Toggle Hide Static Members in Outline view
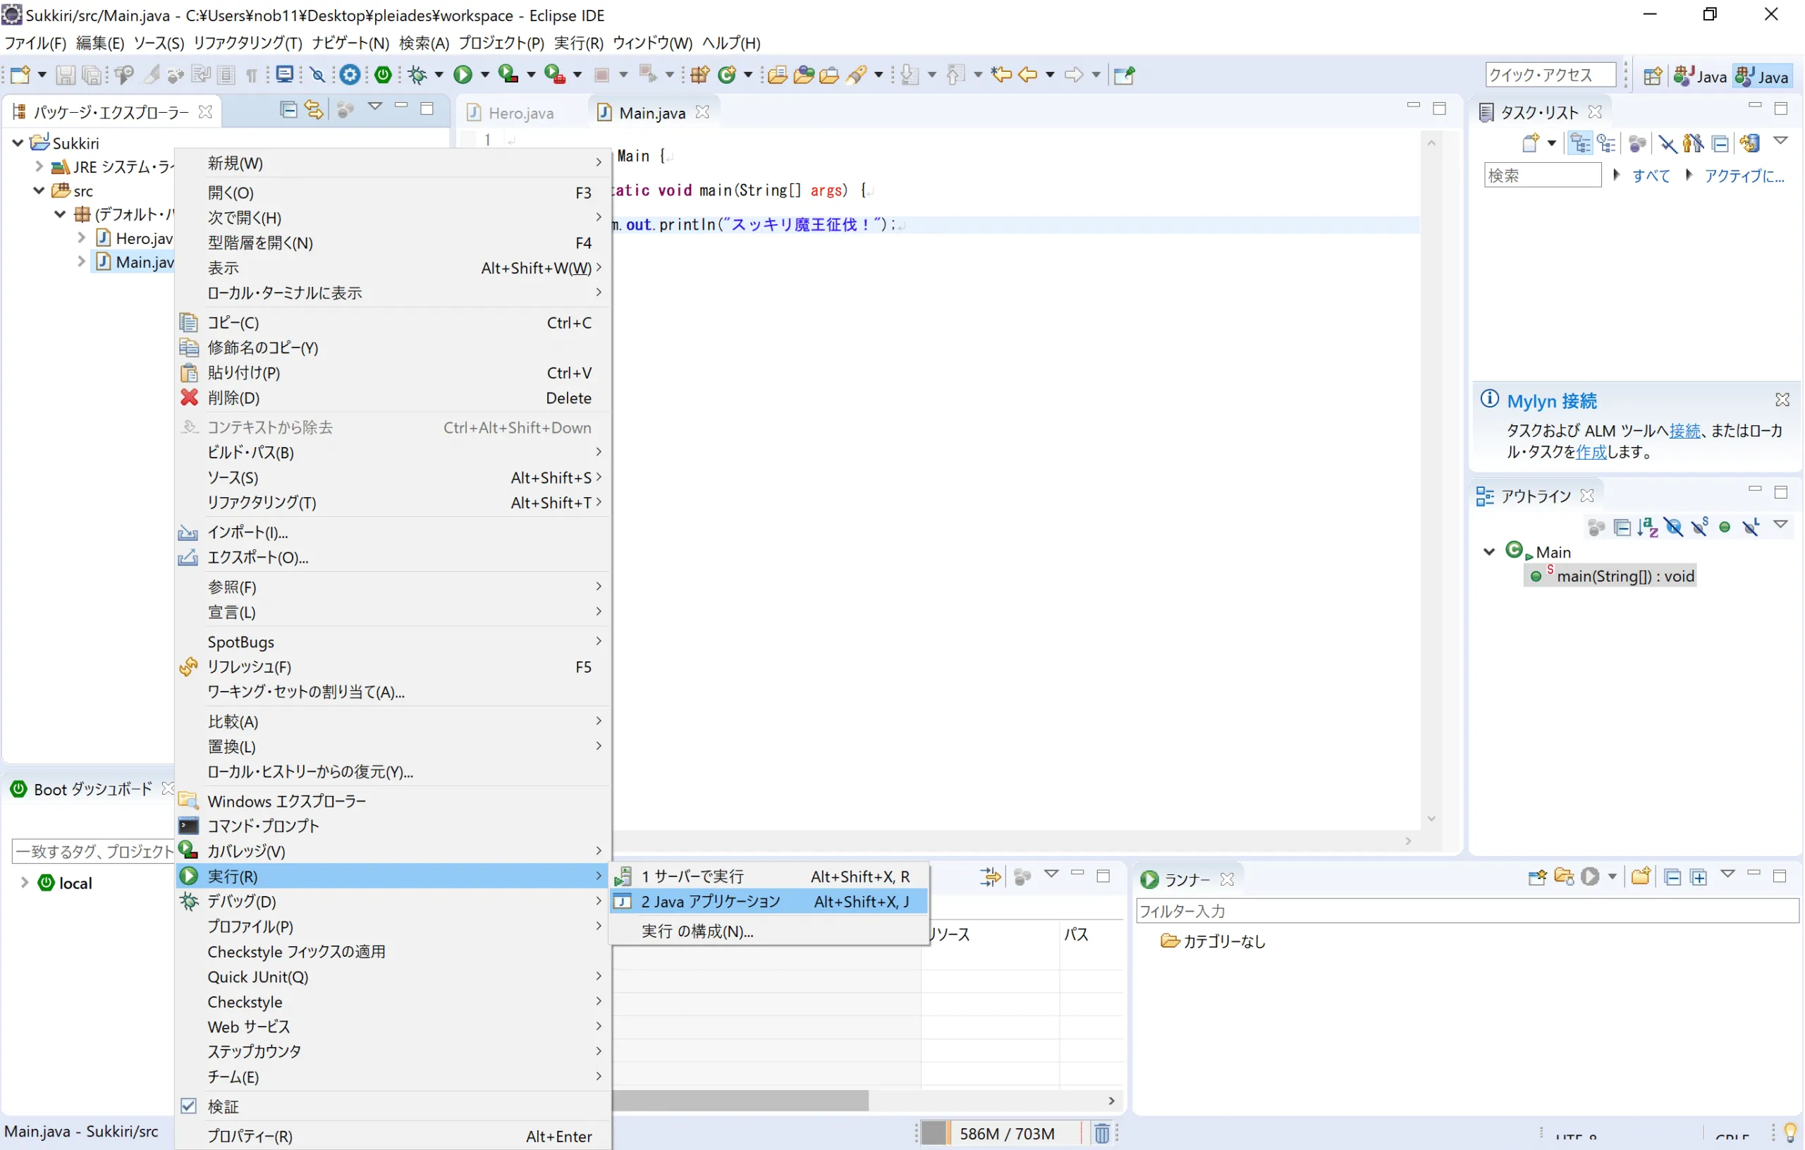This screenshot has width=1805, height=1150. click(1699, 528)
